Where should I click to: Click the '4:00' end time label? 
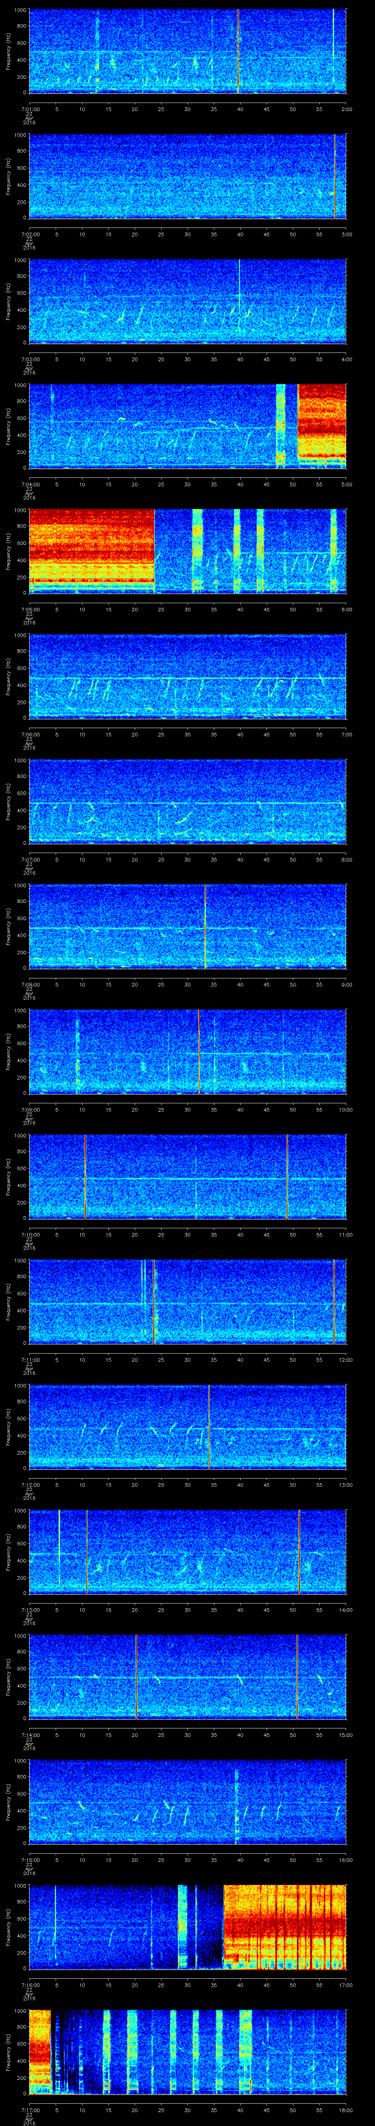click(346, 359)
